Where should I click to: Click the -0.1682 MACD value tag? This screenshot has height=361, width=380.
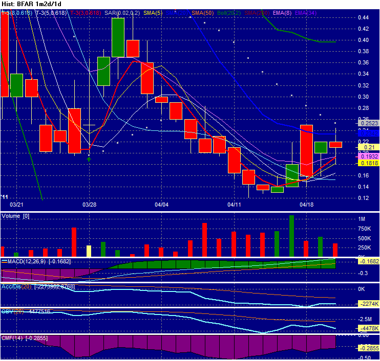tap(369, 262)
